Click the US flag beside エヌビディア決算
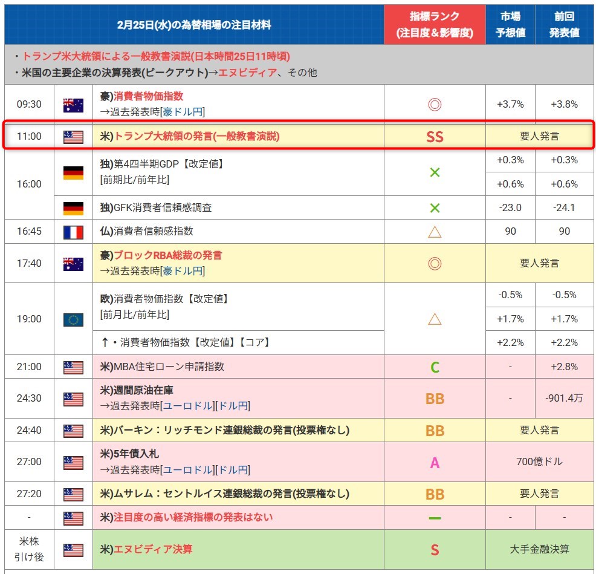 tap(73, 550)
